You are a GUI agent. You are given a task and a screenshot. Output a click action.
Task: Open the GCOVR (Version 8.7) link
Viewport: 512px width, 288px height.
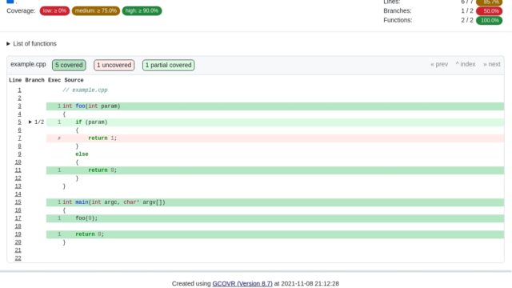pyautogui.click(x=242, y=283)
